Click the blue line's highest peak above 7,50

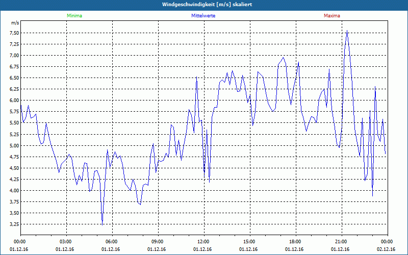[347, 31]
